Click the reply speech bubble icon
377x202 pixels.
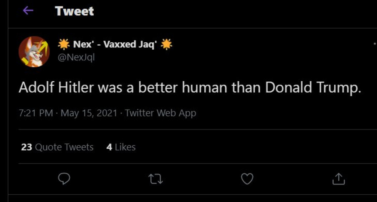pyautogui.click(x=64, y=179)
